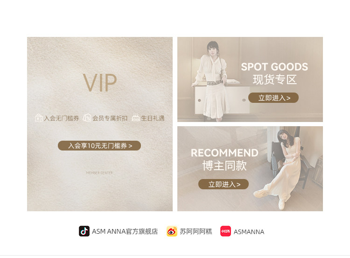Click the discount tag icon beside 会员专属折扣

(x=87, y=118)
